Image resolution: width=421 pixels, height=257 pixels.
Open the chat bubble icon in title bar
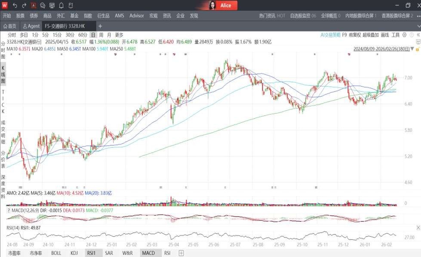click(x=43, y=6)
